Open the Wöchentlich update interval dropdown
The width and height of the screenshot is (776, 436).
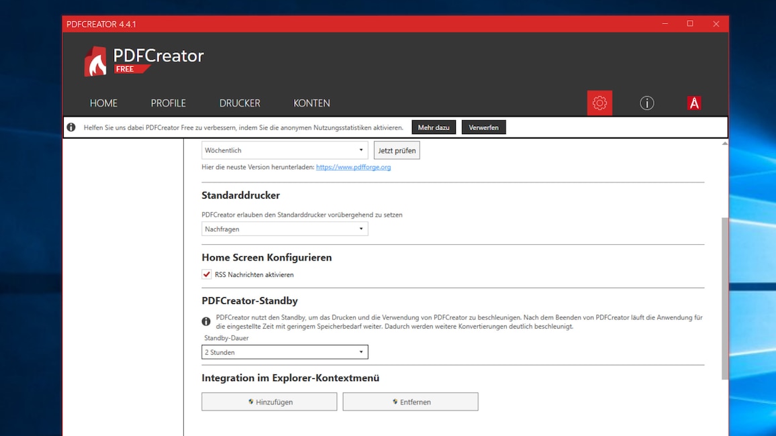(285, 150)
